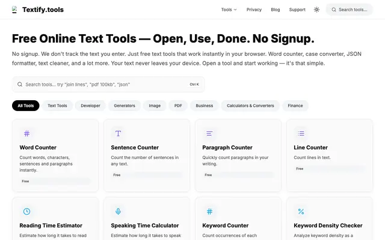Screen dimensions: 385x240
Task: Click 'Count words, characters, sentences' description
Action: tap(46, 164)
